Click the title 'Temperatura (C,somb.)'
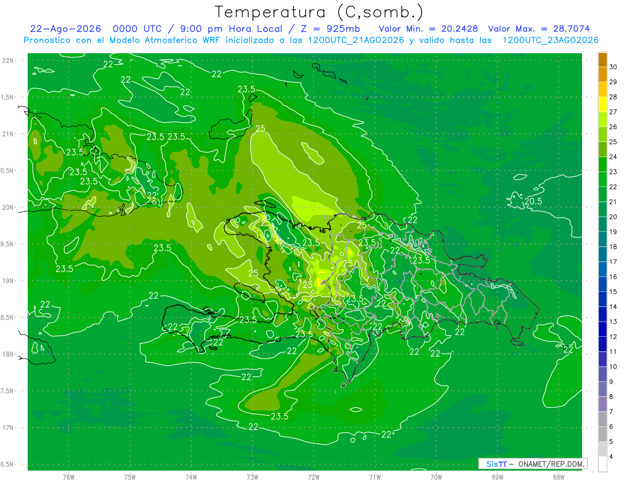The height and width of the screenshot is (484, 627). [319, 12]
